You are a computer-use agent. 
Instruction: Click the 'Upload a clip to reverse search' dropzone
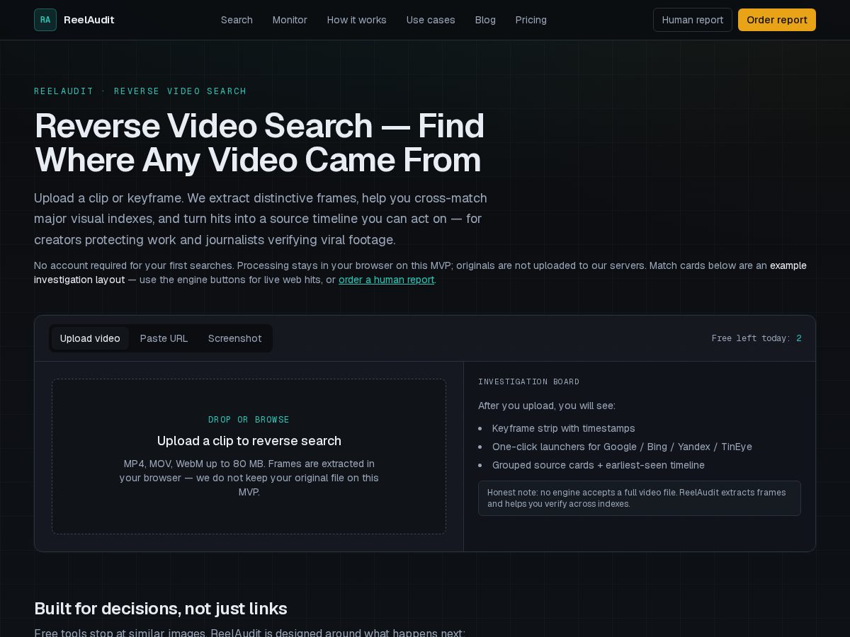(249, 457)
